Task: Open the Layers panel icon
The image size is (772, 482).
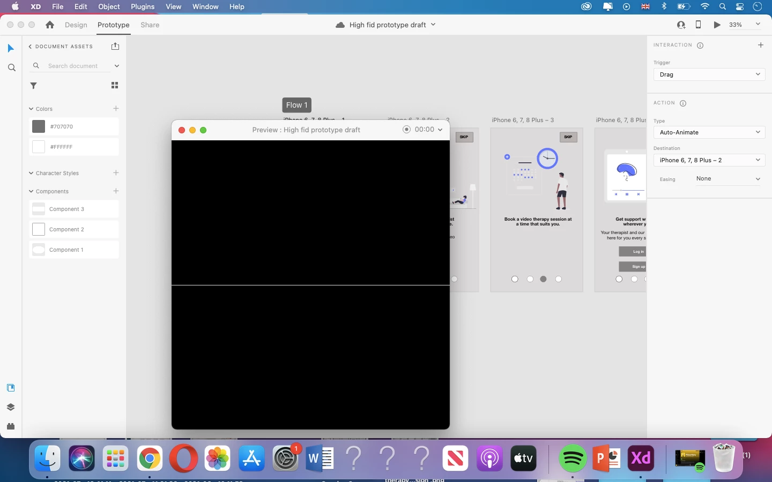Action: tap(11, 407)
